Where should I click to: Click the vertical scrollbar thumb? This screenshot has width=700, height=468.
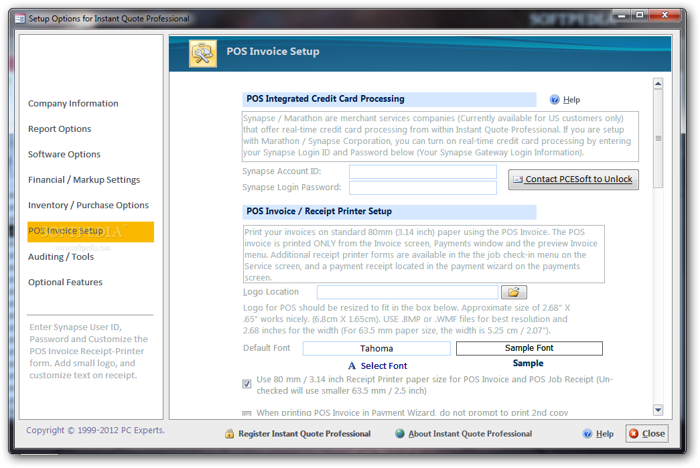coord(658,139)
